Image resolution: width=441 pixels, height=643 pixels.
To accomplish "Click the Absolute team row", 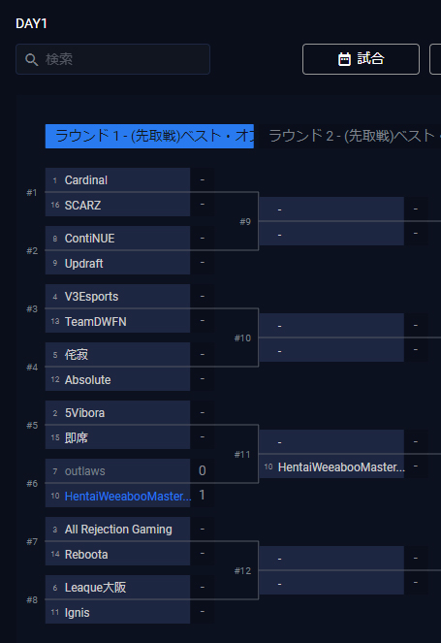I will pyautogui.click(x=117, y=379).
